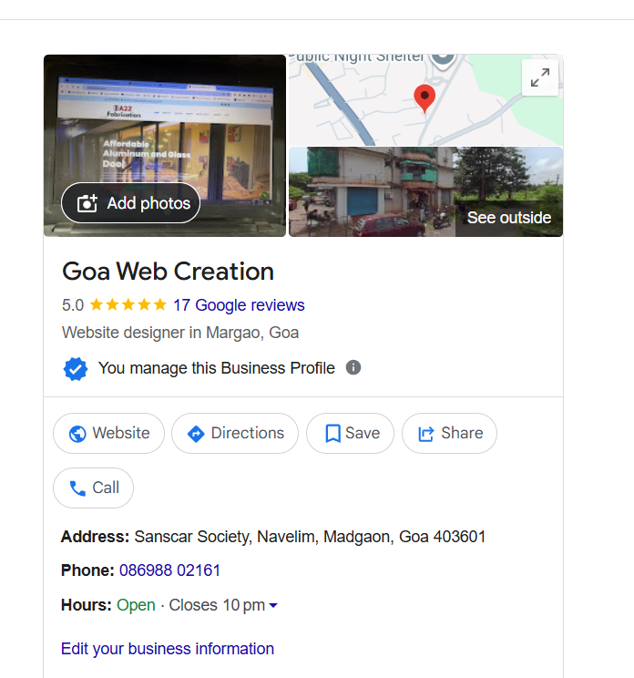Click the directions diamond arrow icon

[196, 434]
